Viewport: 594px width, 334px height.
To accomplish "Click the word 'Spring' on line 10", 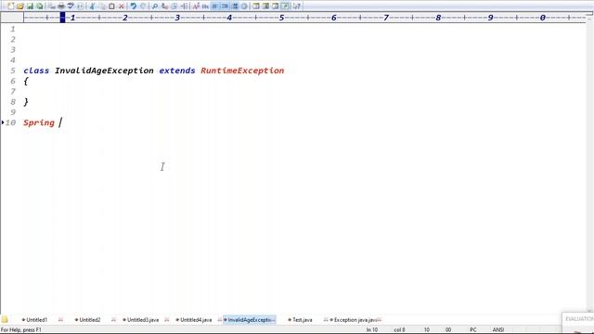I will point(39,122).
